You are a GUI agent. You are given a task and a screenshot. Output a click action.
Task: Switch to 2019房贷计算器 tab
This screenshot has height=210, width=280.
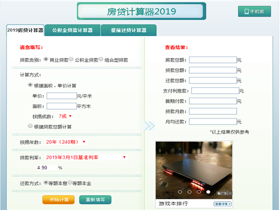(25, 30)
